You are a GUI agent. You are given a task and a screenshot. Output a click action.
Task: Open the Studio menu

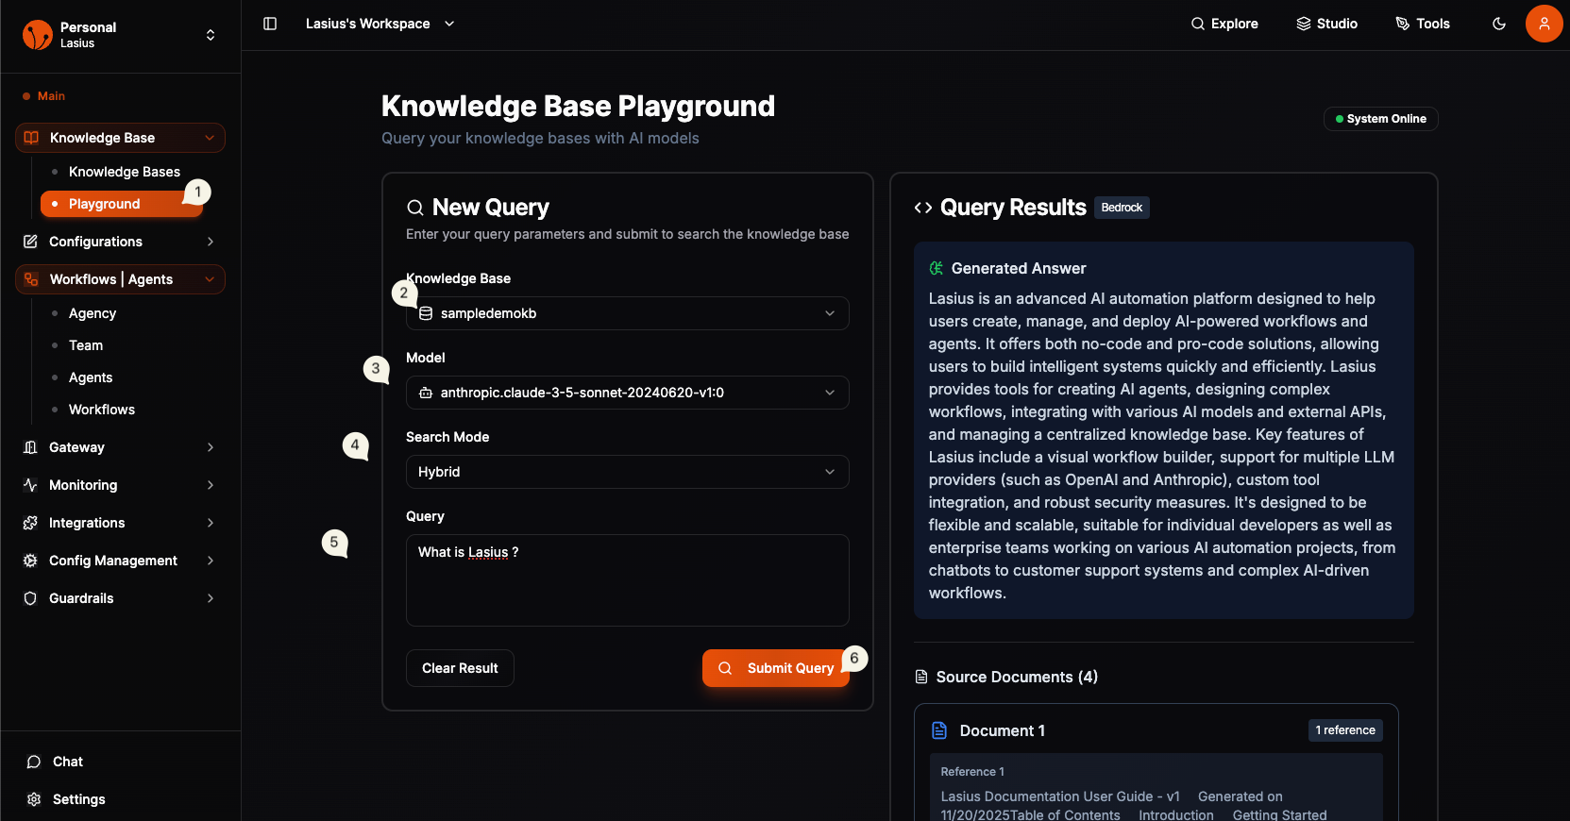(1326, 24)
